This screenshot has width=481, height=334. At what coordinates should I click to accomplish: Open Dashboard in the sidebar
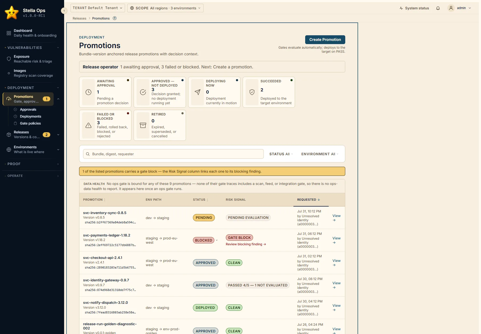click(32, 33)
